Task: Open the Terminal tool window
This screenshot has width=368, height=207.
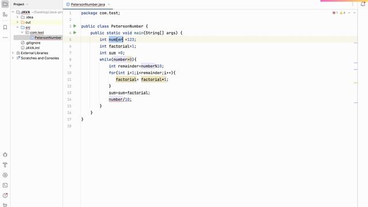Action: coord(5,185)
